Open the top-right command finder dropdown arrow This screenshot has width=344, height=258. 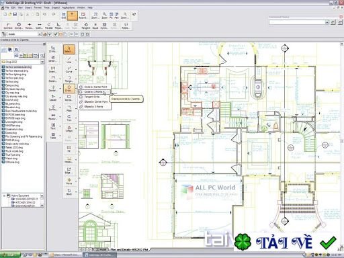tap(327, 22)
